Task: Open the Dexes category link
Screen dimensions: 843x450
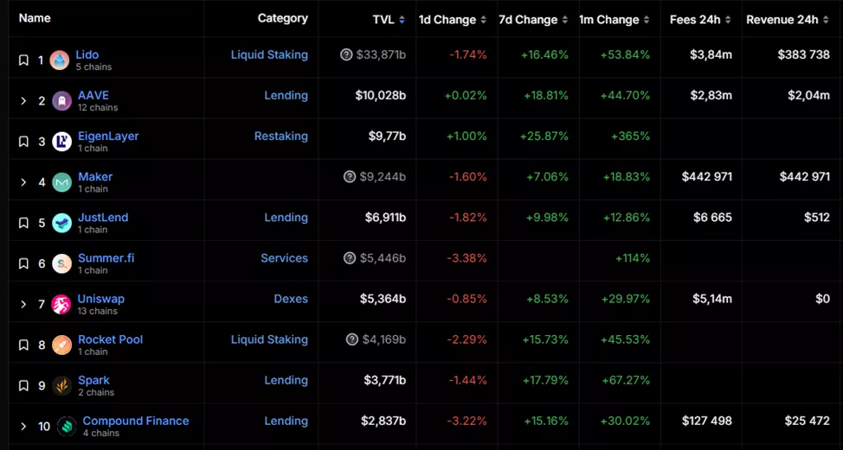Action: point(291,299)
